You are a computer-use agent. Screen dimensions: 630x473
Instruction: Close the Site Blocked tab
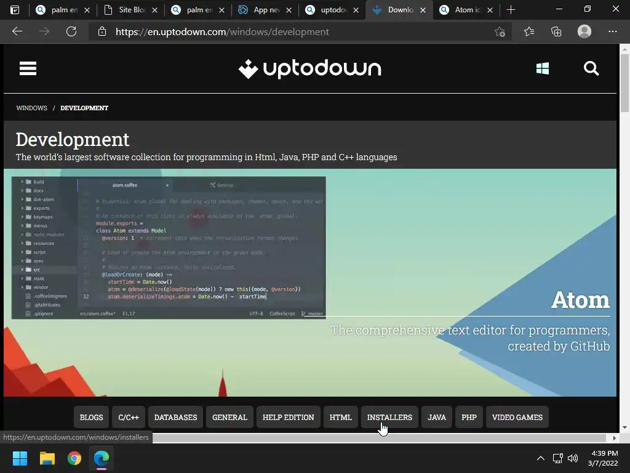154,10
